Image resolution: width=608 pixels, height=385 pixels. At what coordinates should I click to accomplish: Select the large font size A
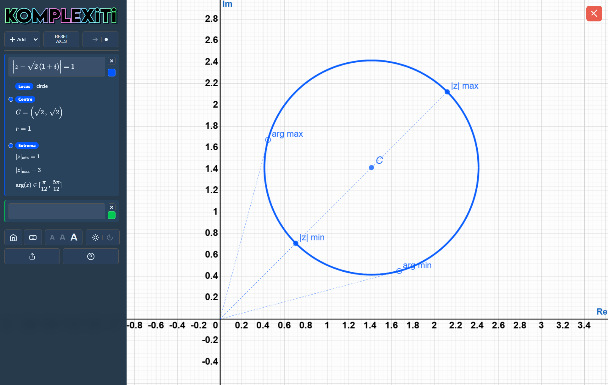coord(74,237)
